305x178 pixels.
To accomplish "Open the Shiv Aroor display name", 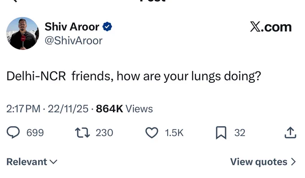I will coord(72,26).
